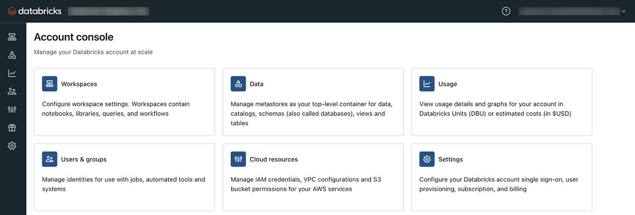635x215 pixels.
Task: Open Users & groups sidebar icon
Action: (x=12, y=91)
